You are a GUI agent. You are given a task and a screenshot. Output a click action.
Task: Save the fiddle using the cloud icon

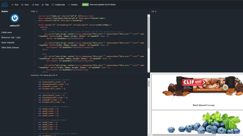24,5
